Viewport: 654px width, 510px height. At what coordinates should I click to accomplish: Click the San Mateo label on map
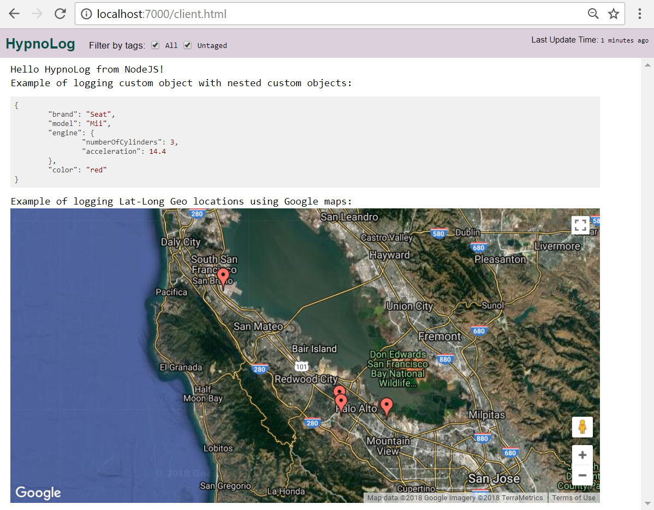point(258,326)
